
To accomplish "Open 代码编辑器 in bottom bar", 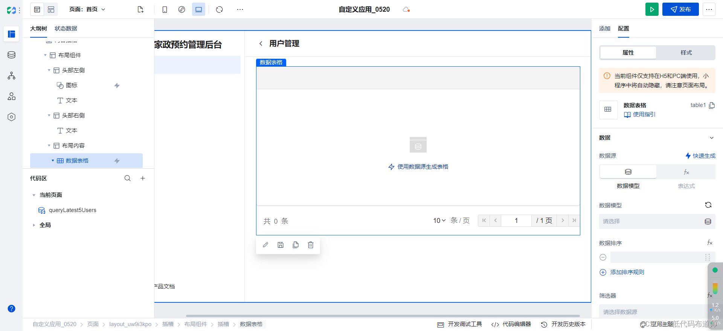I will click(511, 324).
